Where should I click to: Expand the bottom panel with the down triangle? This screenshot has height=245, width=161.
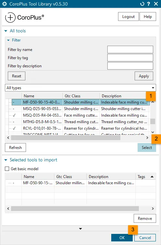click(x=80, y=229)
